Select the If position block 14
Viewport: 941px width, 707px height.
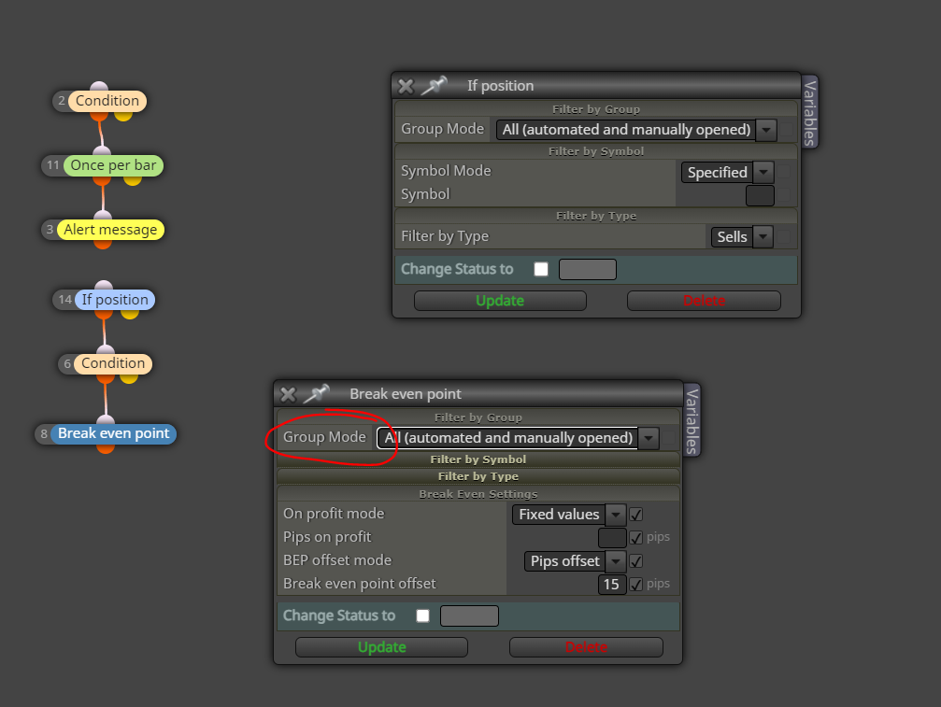pyautogui.click(x=115, y=300)
